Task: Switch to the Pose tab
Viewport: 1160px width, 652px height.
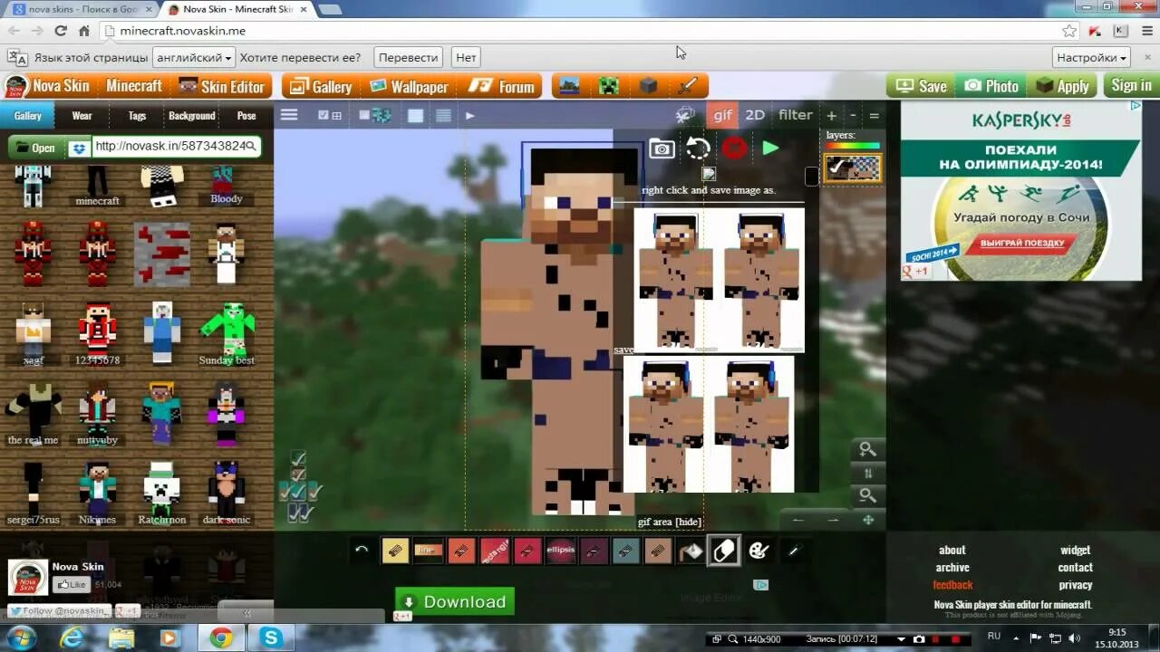Action: [246, 115]
